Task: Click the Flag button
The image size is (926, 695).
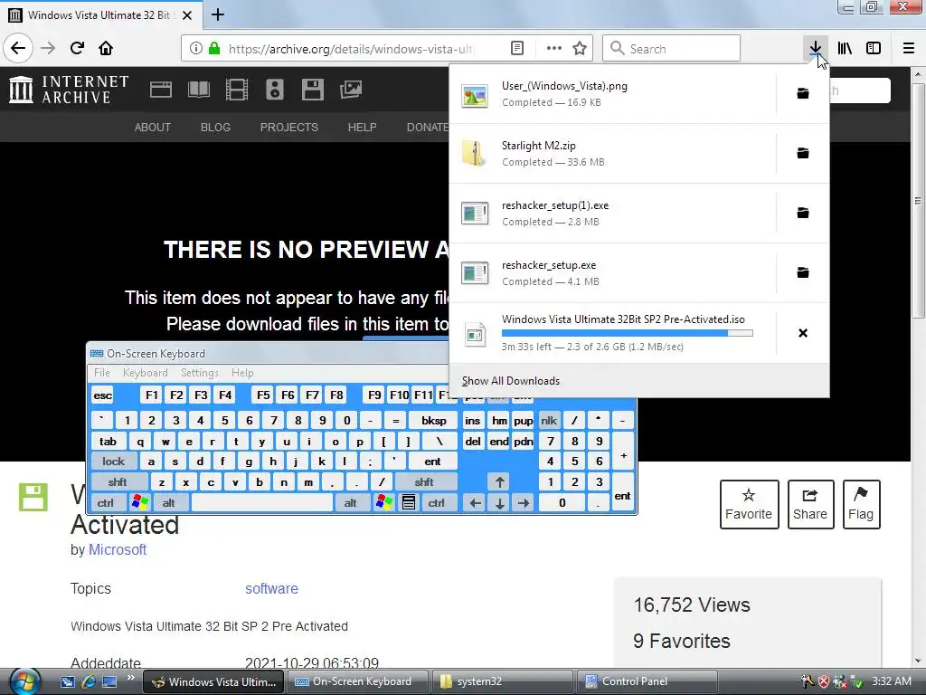Action: pyautogui.click(x=861, y=504)
